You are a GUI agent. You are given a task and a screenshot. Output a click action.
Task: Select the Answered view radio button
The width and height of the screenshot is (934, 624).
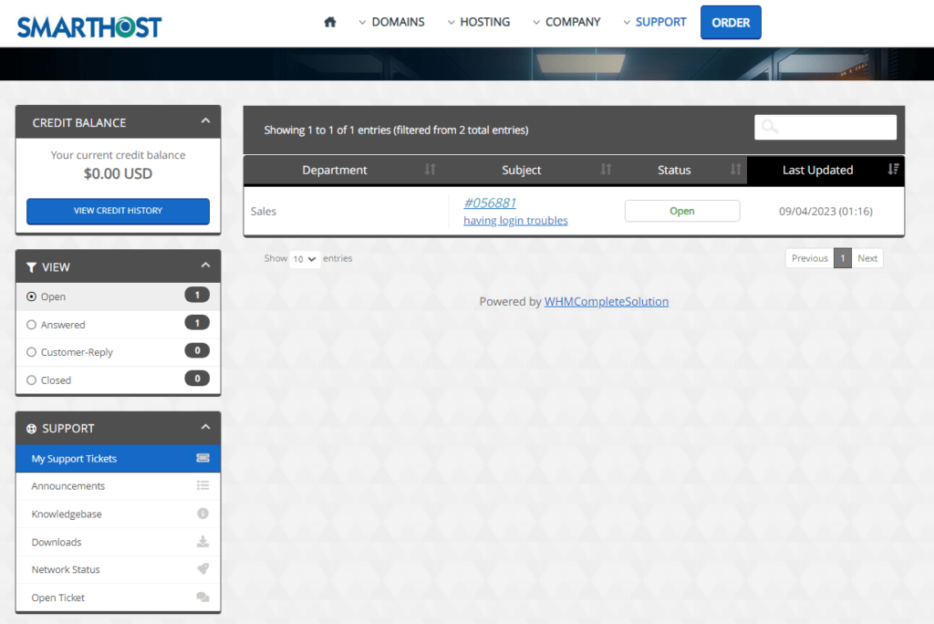click(x=32, y=325)
